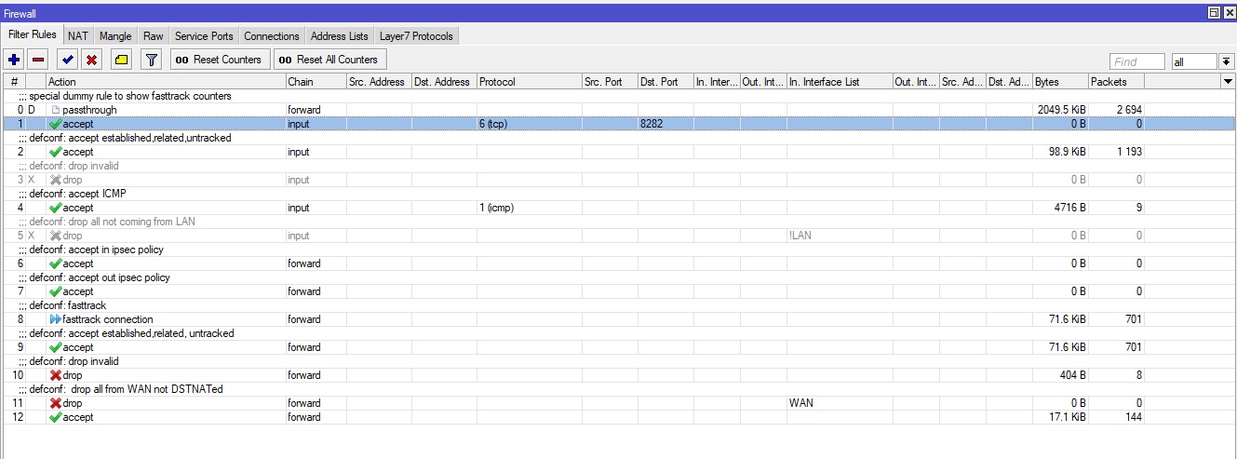Click '17.1 KiB' bytes value

pyautogui.click(x=1067, y=417)
